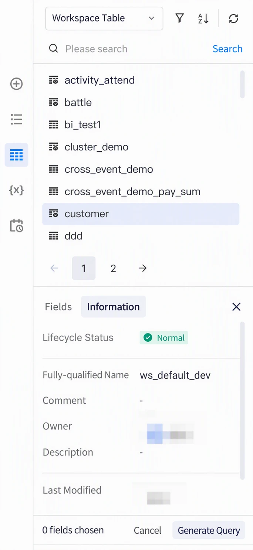Click the plus circle icon in sidebar

coord(16,84)
